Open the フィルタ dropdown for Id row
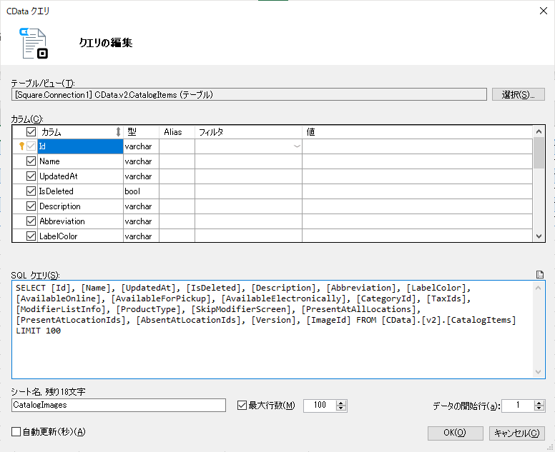Viewport: 555px width, 452px height. click(x=297, y=146)
